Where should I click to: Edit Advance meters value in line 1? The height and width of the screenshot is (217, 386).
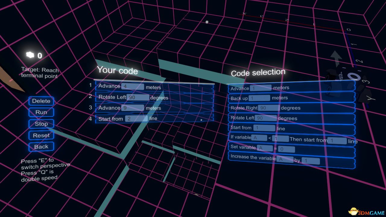[x=132, y=87]
